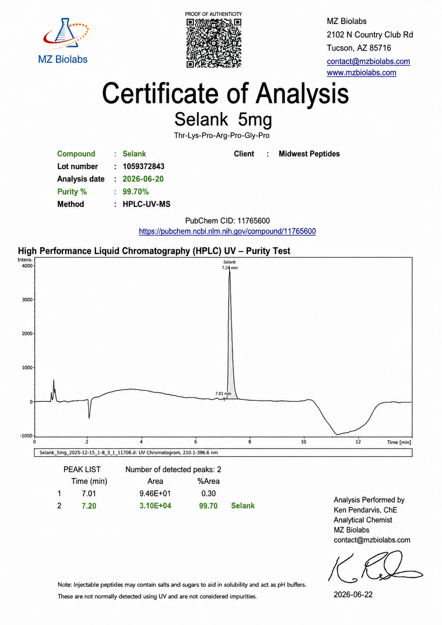
Task: Click the analysis date 2026-06-20
Action: [x=143, y=179]
